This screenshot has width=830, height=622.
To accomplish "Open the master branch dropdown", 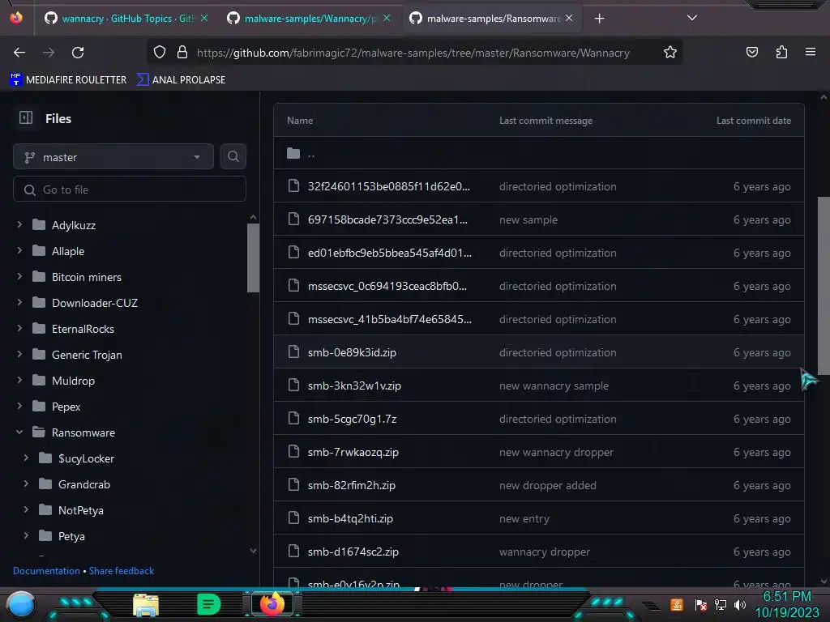I will point(113,157).
